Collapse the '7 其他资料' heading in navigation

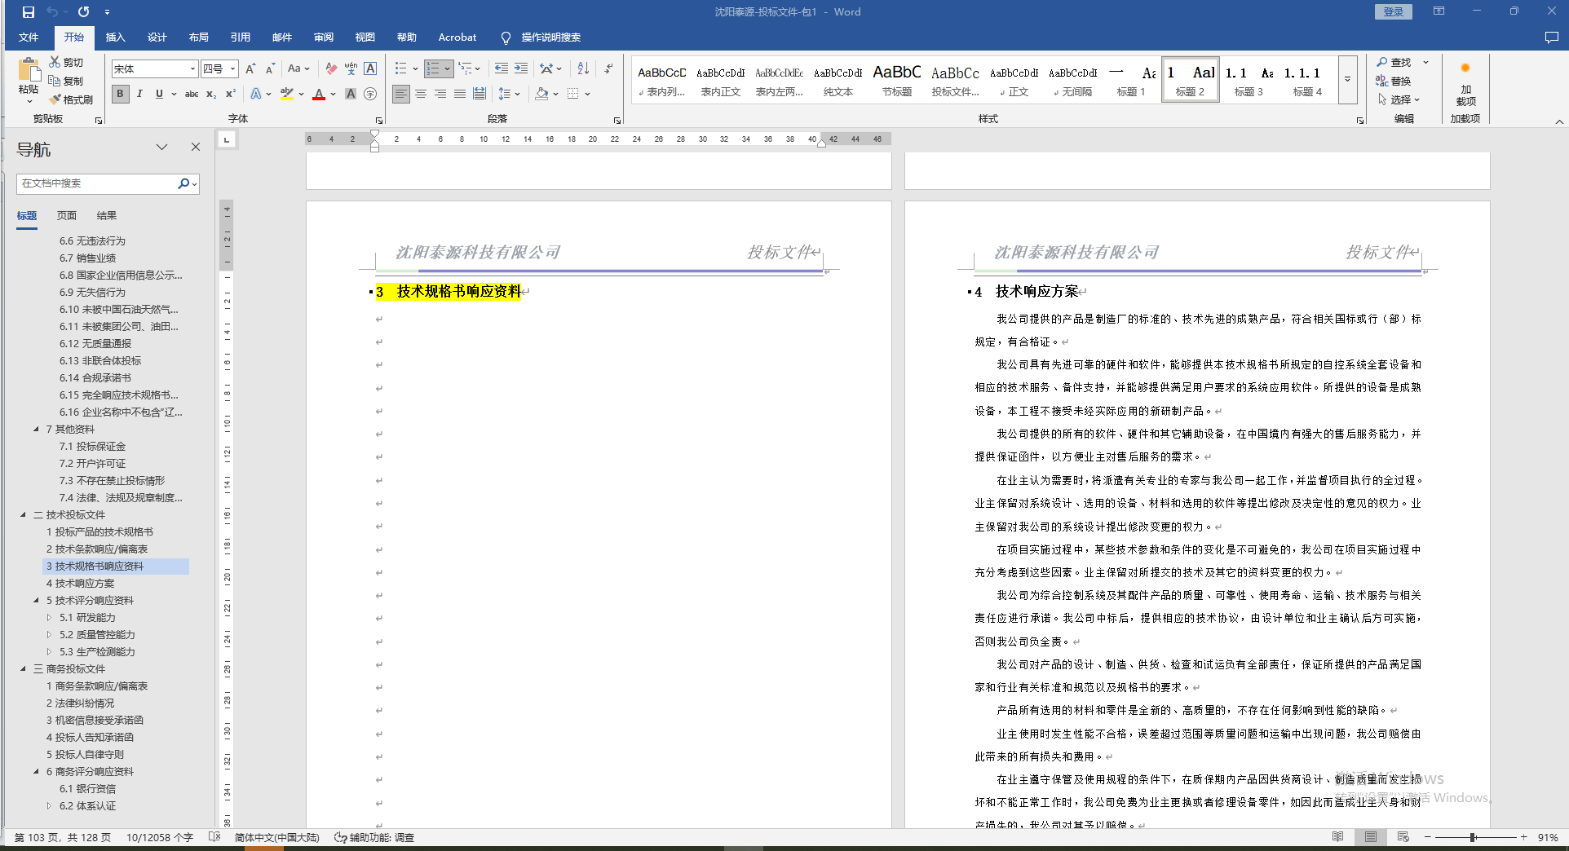(36, 429)
